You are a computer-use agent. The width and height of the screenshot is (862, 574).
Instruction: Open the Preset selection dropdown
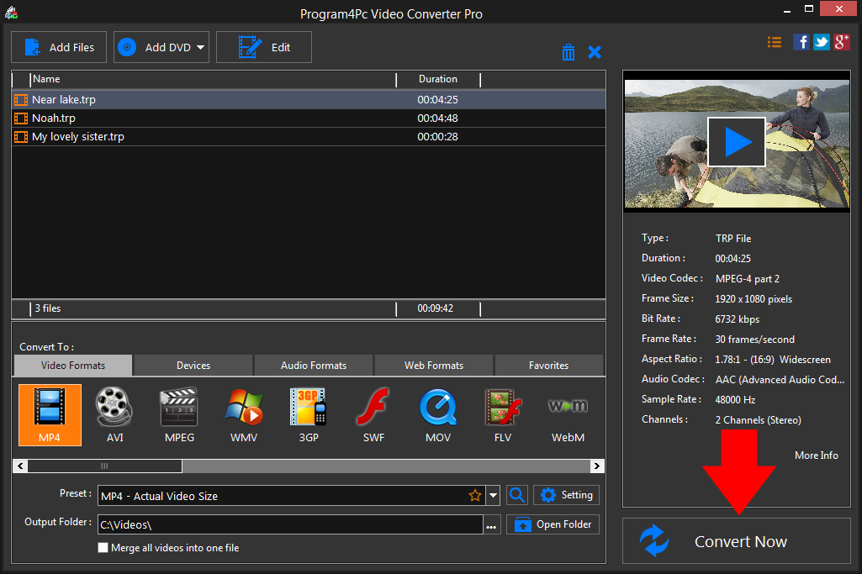(x=493, y=495)
